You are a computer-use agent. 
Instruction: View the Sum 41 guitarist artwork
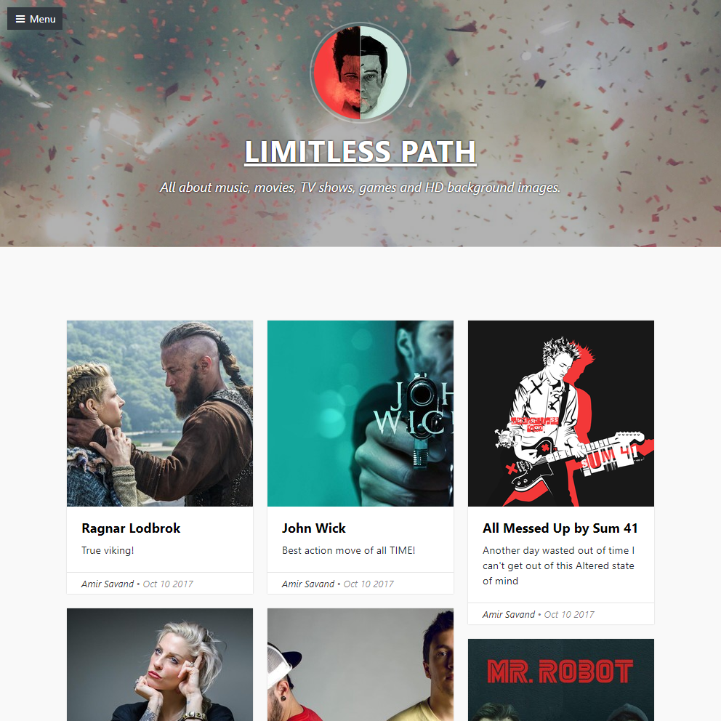[x=561, y=414]
